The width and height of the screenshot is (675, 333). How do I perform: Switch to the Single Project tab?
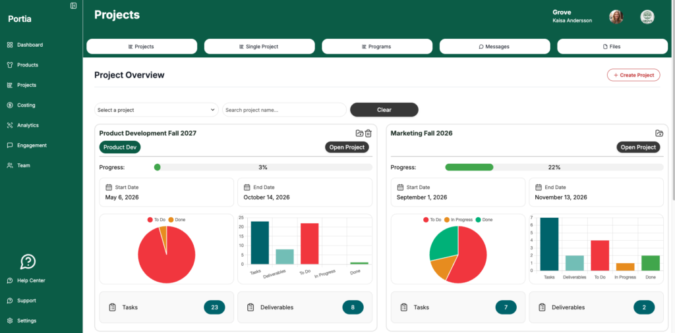point(259,47)
